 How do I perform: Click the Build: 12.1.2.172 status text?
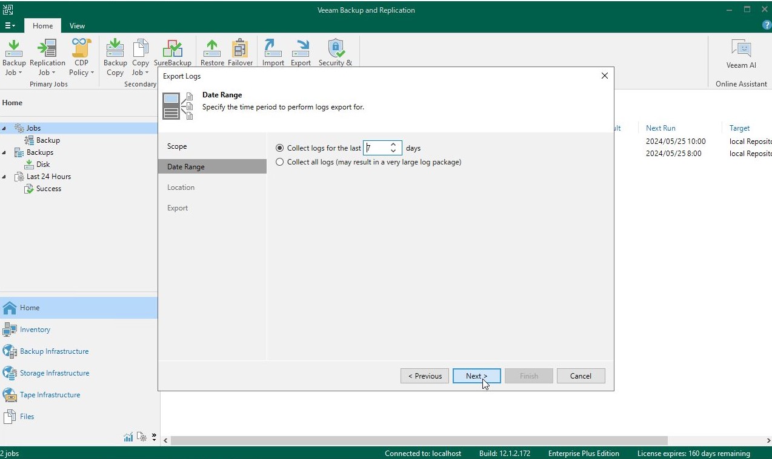tap(505, 454)
